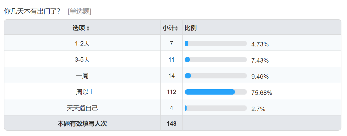347x136 pixels.
Task: Click the 2.7% progress bar
Action: click(216, 108)
